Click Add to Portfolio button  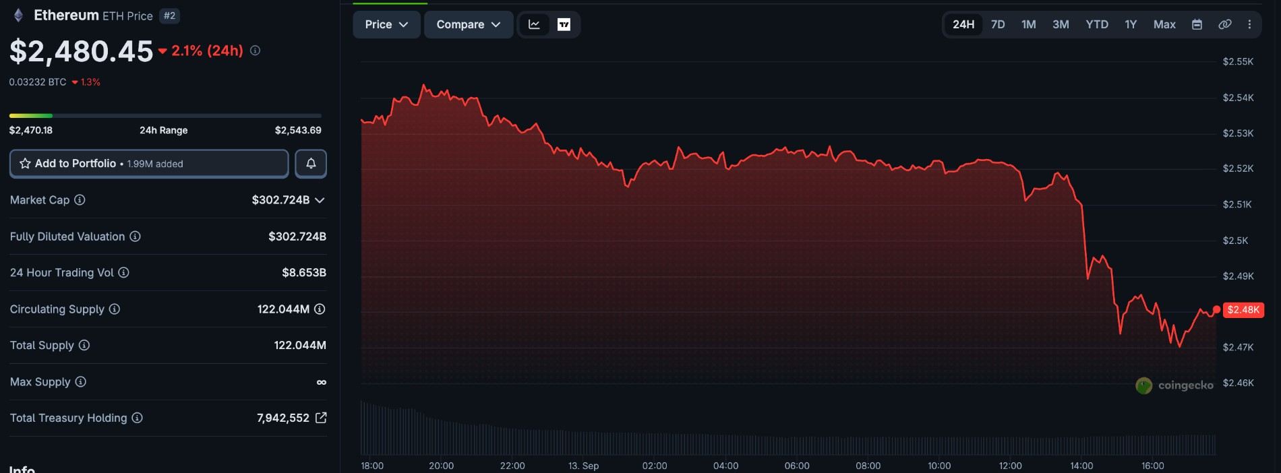tap(149, 164)
